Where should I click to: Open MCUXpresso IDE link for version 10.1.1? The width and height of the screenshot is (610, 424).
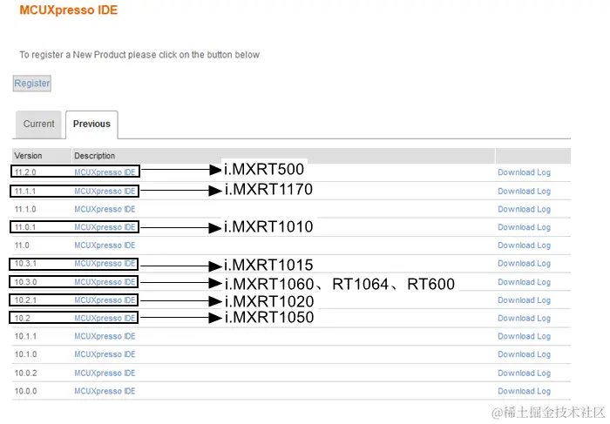pos(105,336)
